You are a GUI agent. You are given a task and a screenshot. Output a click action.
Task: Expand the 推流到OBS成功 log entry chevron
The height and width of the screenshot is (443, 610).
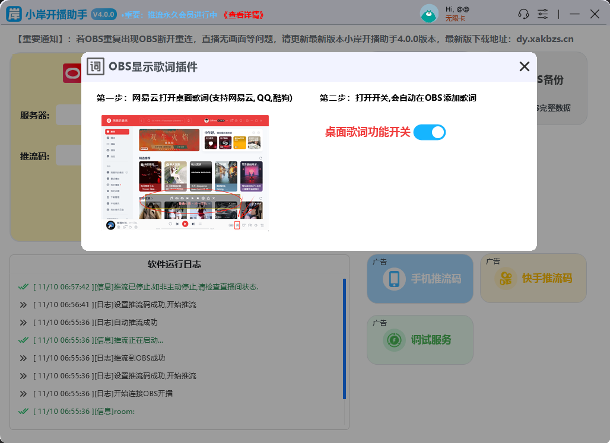23,358
